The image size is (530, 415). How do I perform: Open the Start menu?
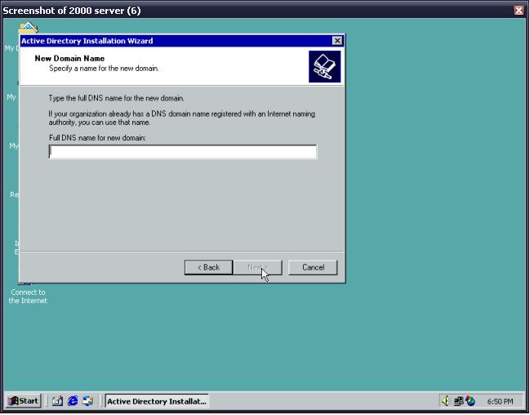click(x=23, y=401)
